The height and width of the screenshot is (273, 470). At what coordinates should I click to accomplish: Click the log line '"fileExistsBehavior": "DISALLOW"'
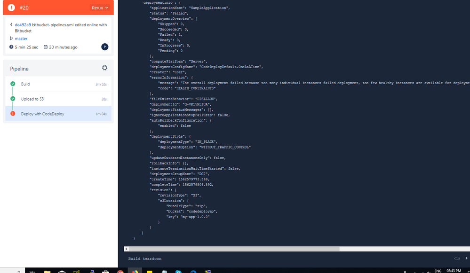183,99
